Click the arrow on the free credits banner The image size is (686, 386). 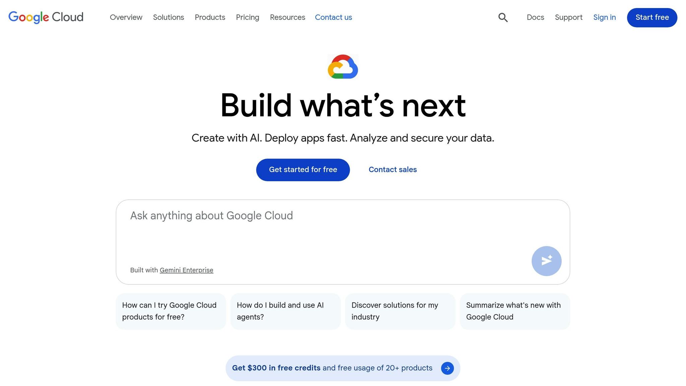[x=447, y=368]
